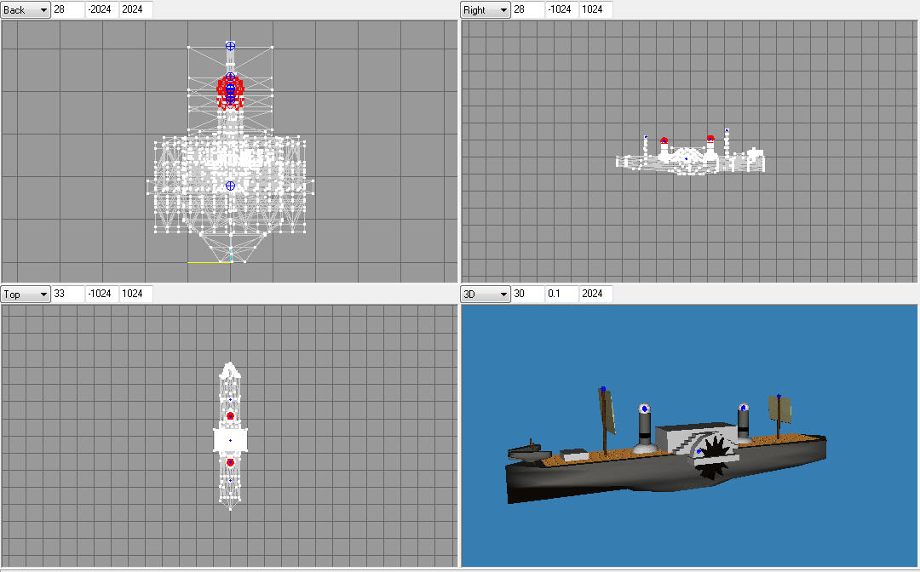This screenshot has width=920, height=572.
Task: Select the 3D viewport field showing 0.1
Action: [x=562, y=295]
